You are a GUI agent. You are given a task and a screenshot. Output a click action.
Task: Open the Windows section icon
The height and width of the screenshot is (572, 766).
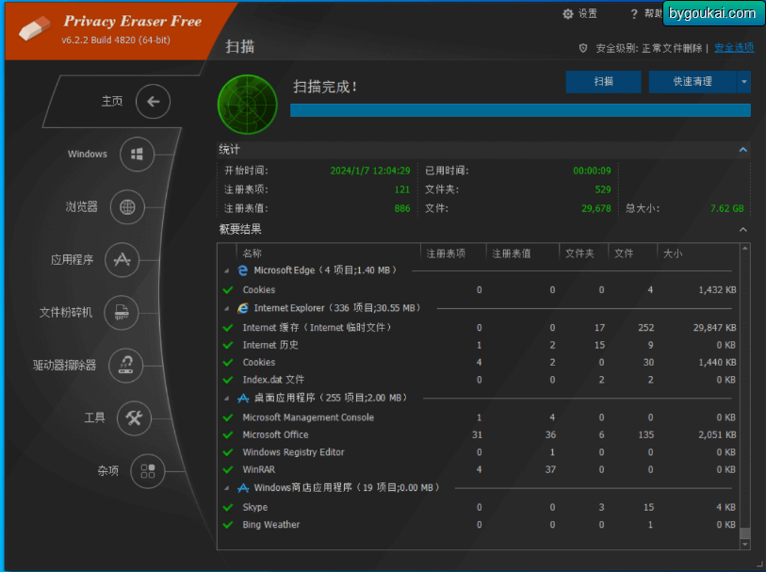coord(137,155)
